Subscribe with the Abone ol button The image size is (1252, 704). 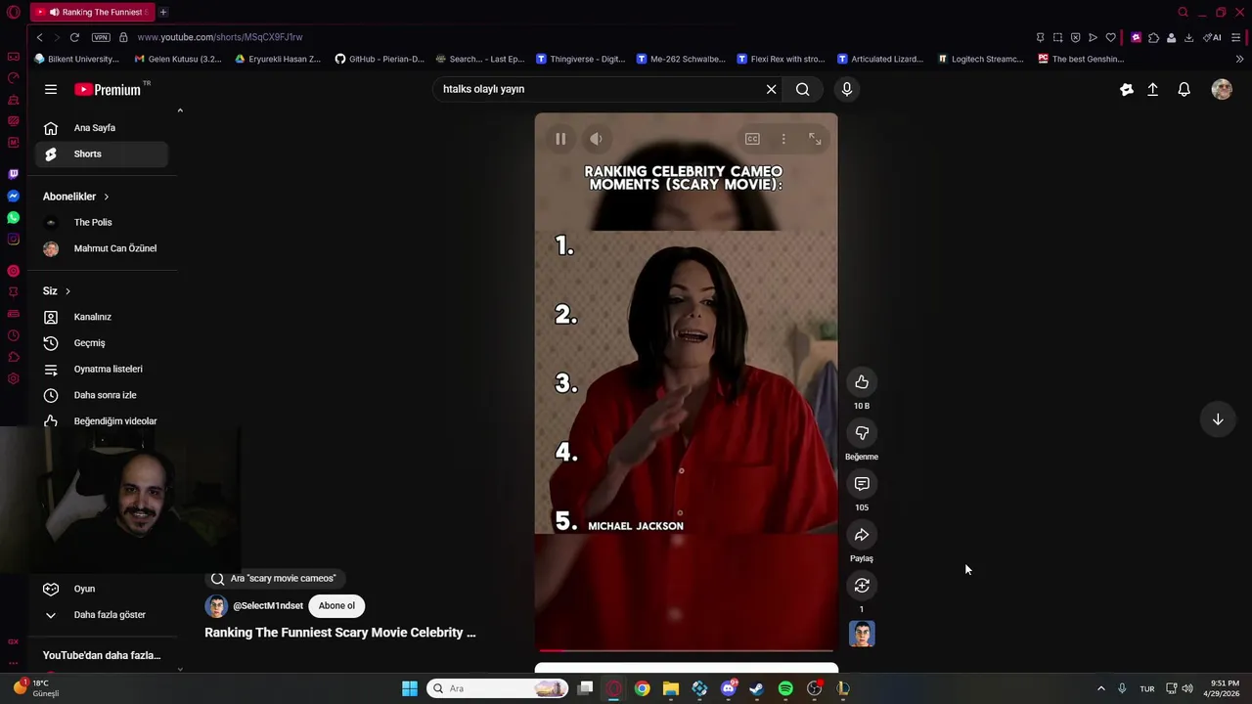[336, 606]
